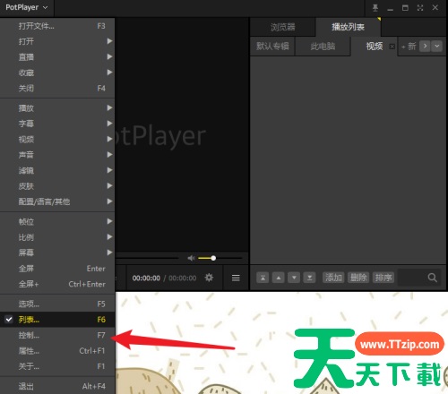The width and height of the screenshot is (448, 394).
Task: Switch to the 播放列表 tab
Action: click(348, 27)
